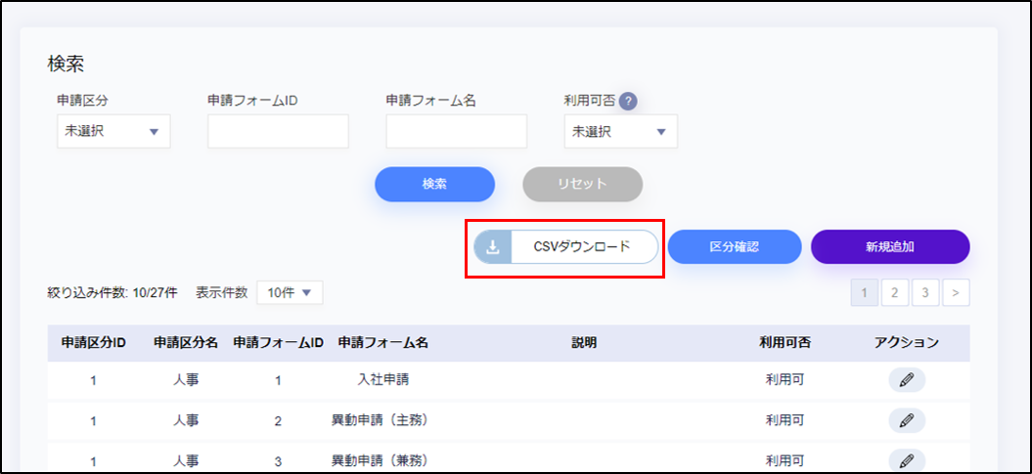
Task: Focus the 申請フォーム名 input field
Action: (x=456, y=132)
